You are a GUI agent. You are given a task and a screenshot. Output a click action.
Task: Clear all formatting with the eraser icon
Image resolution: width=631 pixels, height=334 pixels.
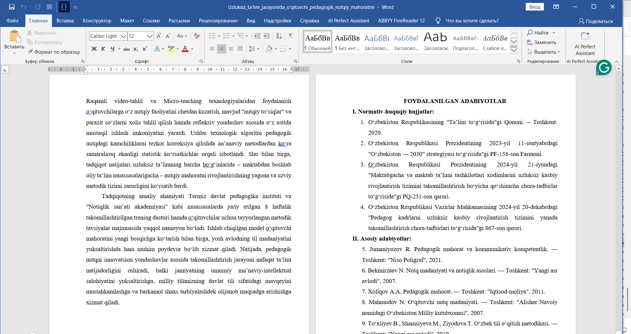pyautogui.click(x=197, y=36)
